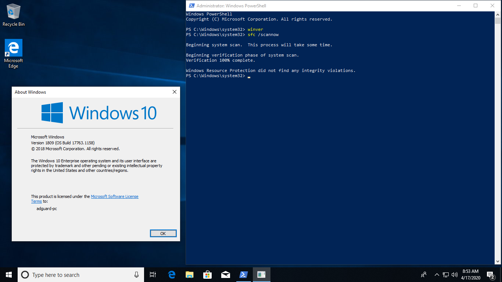Screen dimensions: 502x282
Task: Close the PowerShell window
Action: [x=493, y=6]
